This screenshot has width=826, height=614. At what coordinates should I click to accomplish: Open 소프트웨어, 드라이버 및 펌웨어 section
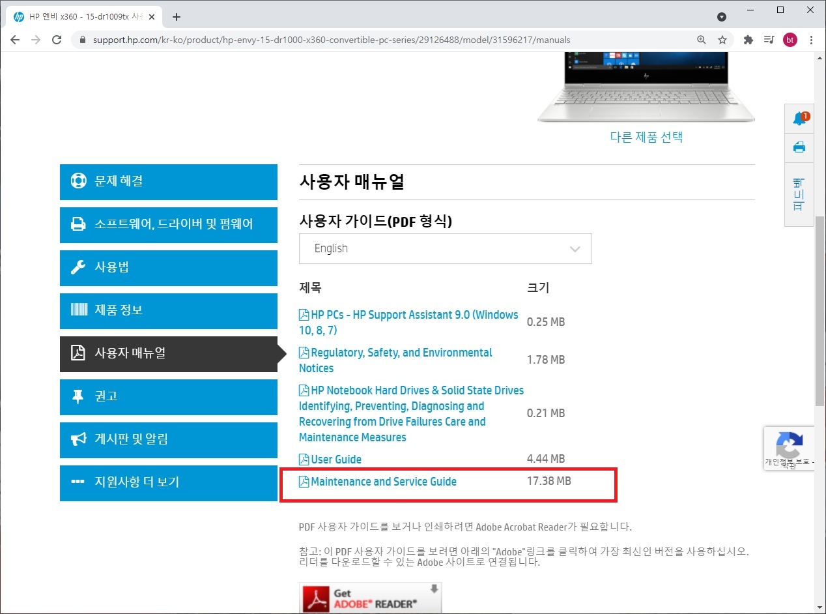click(169, 225)
